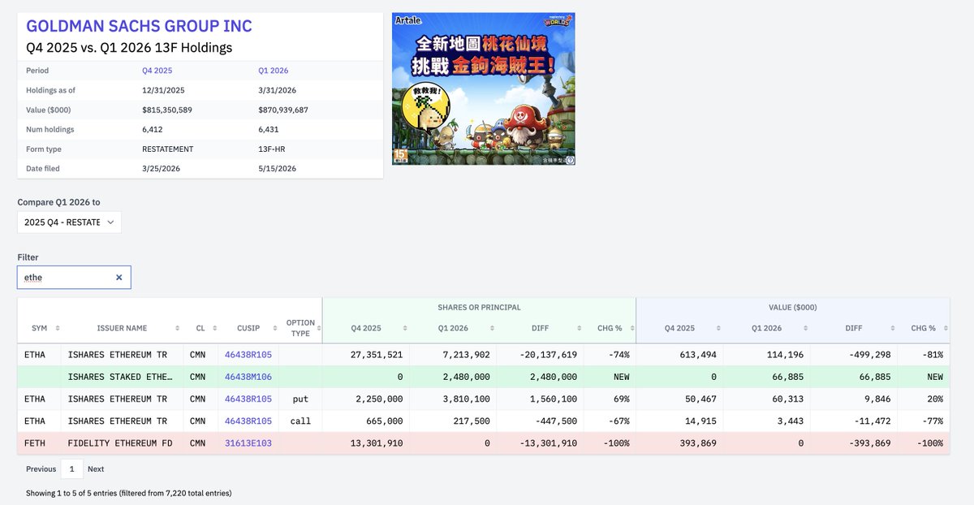Open the GOLDMAN SACHS GROUP INC link

click(x=140, y=26)
